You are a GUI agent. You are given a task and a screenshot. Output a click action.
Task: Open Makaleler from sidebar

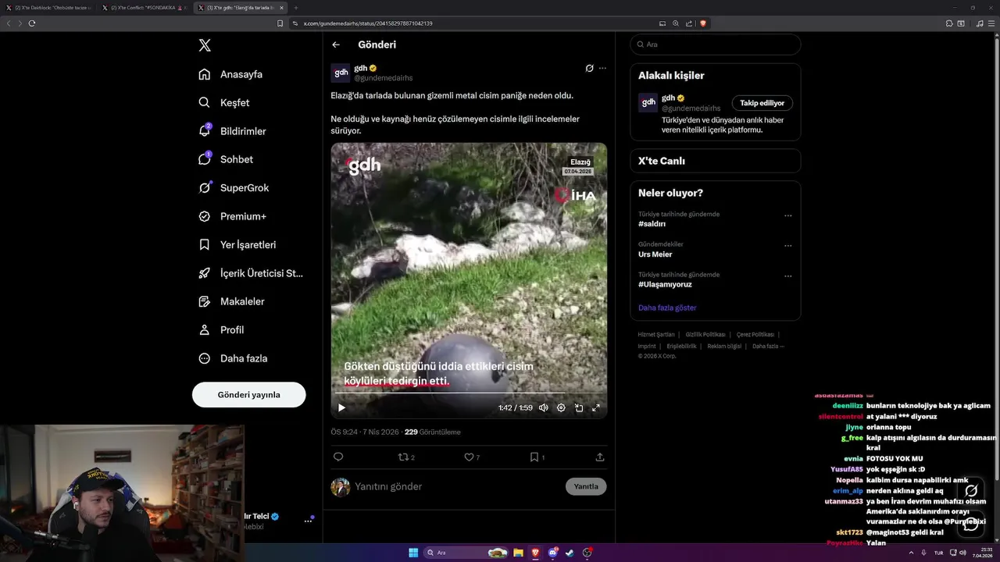pos(232,301)
